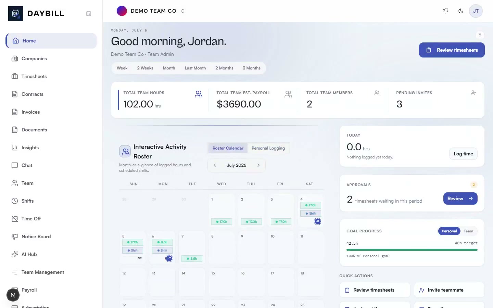Click the 17.0h entry on July 2

click(x=251, y=222)
